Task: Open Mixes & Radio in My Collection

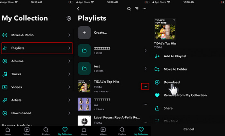Action: (x=37, y=35)
